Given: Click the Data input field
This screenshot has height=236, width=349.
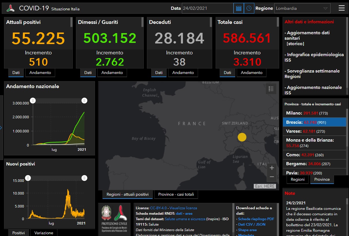Looking at the screenshot, I should point(207,8).
